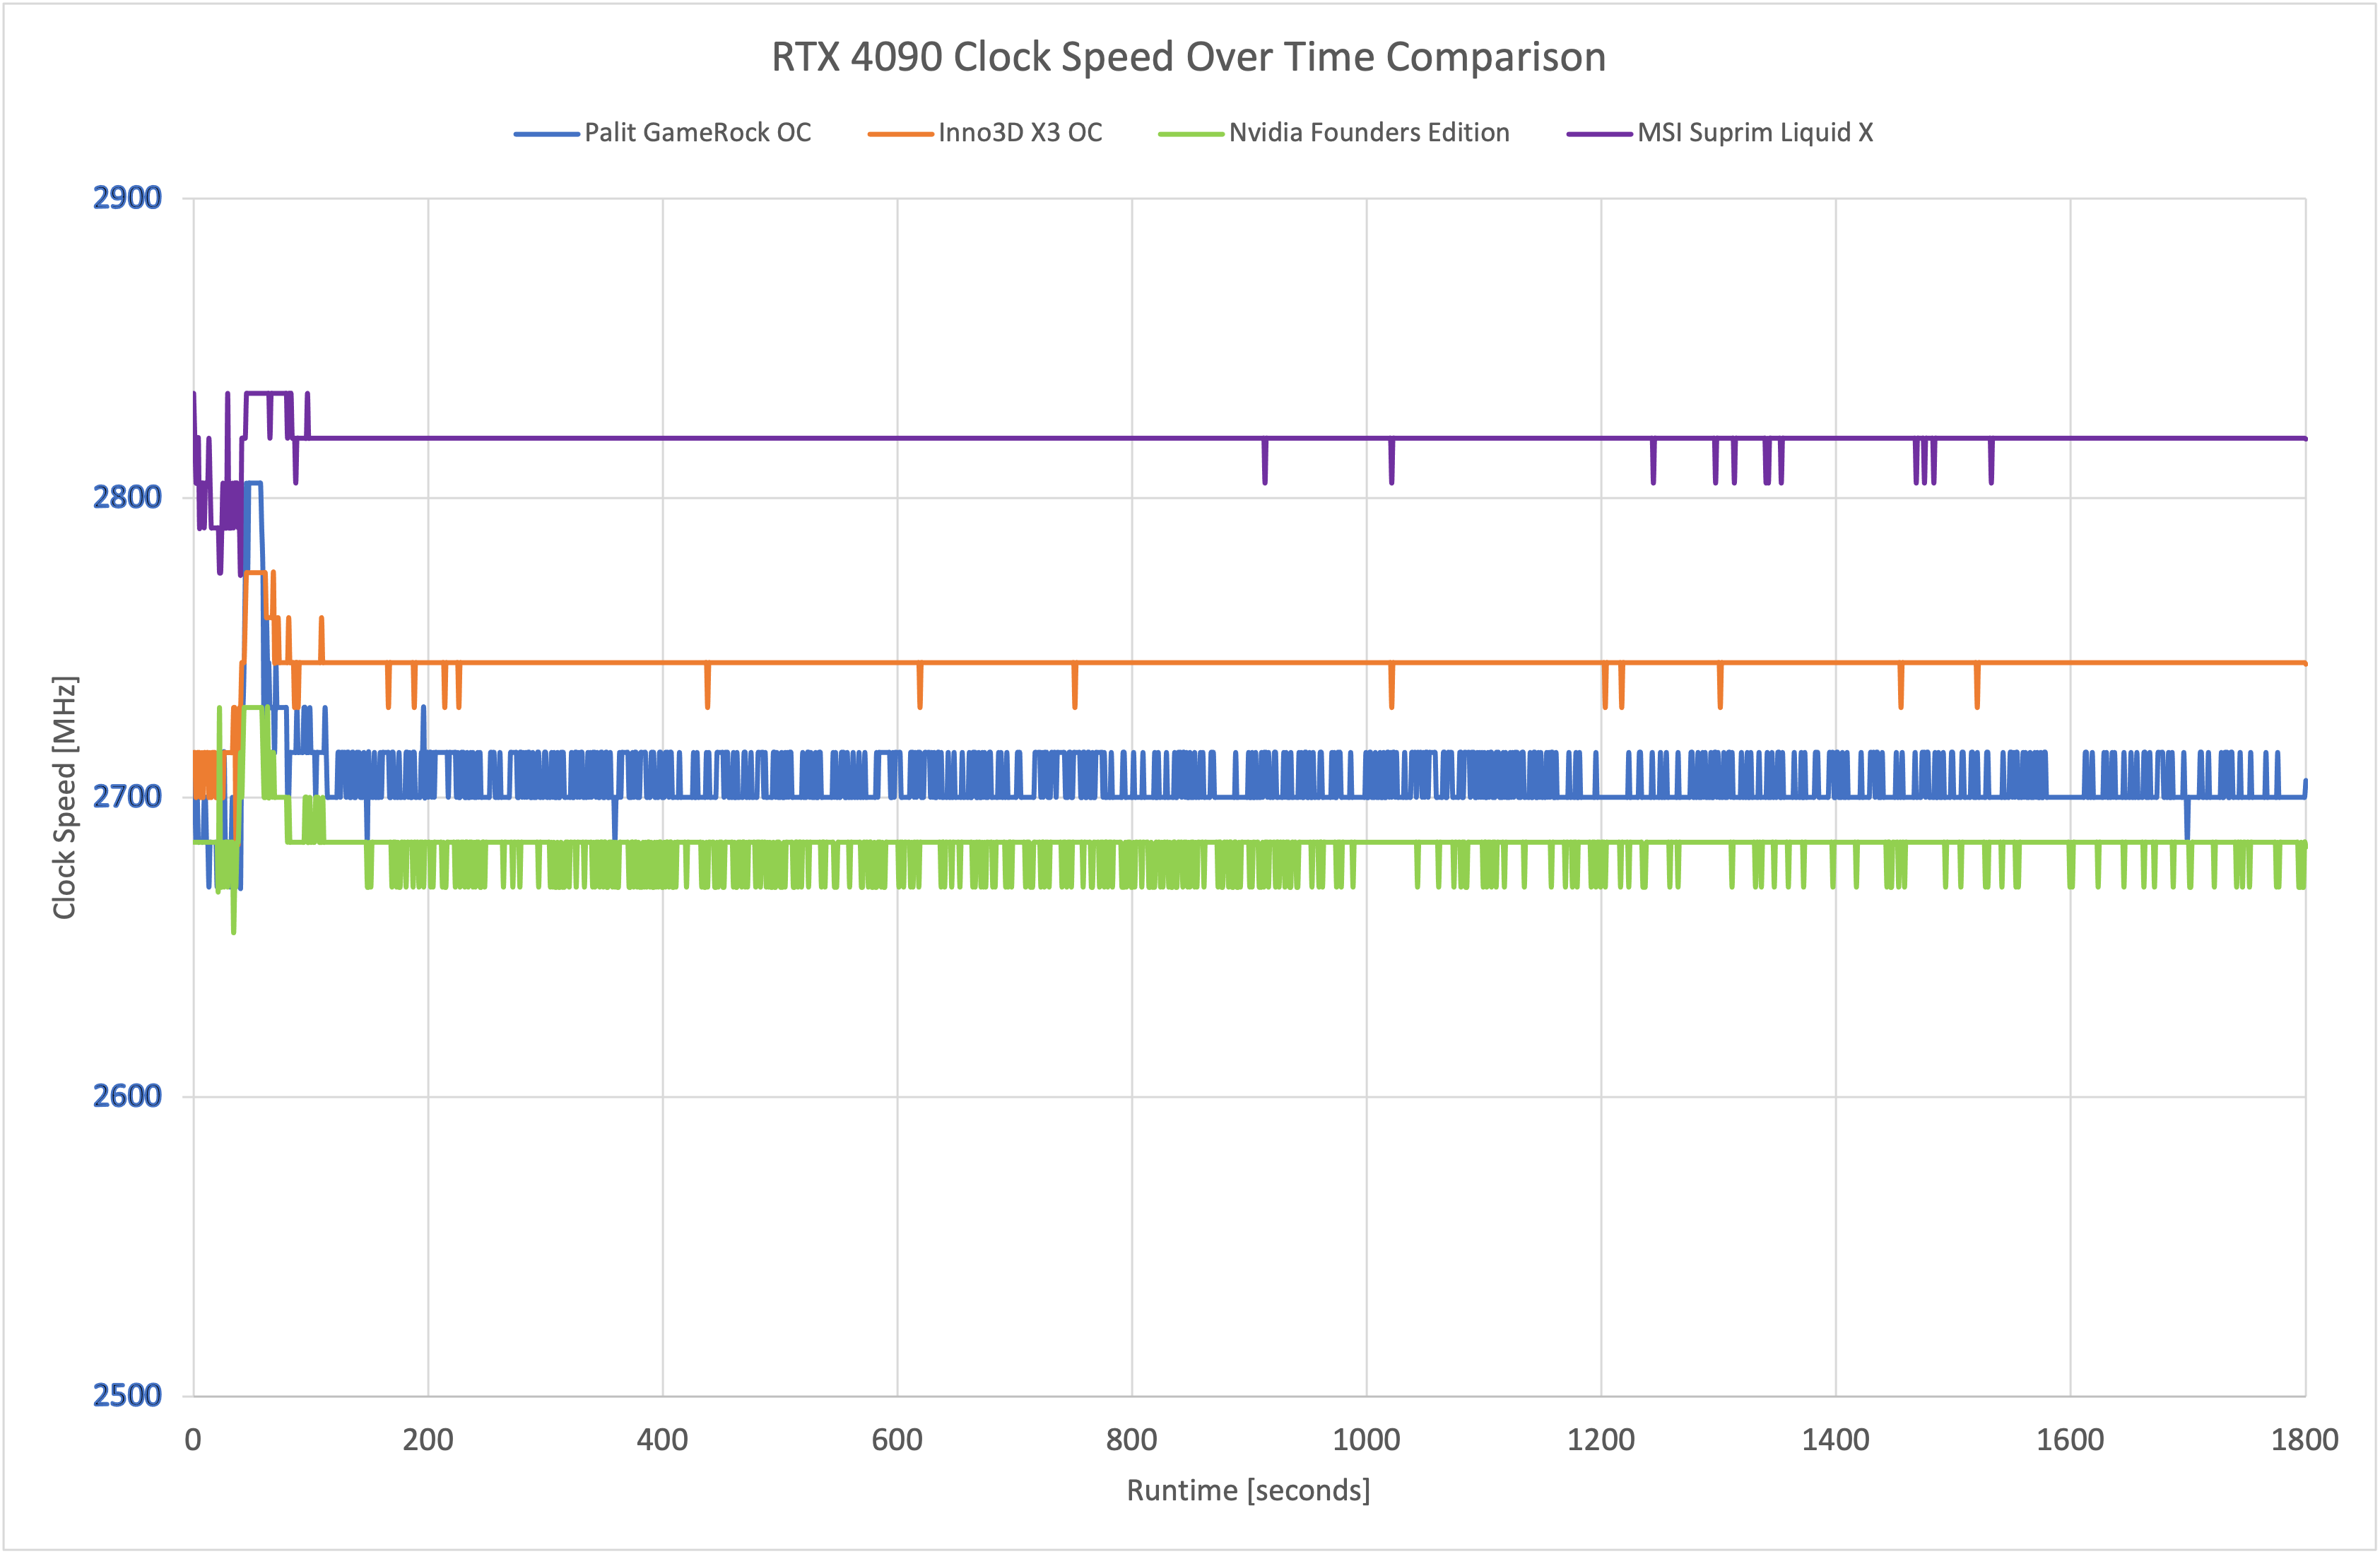Image resolution: width=2380 pixels, height=1554 pixels.
Task: Select the Clock Speed [MHz] axis title
Action: (x=65, y=797)
